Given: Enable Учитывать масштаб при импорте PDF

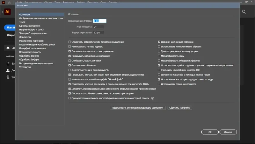Looking at the screenshot, I should 159,70.
